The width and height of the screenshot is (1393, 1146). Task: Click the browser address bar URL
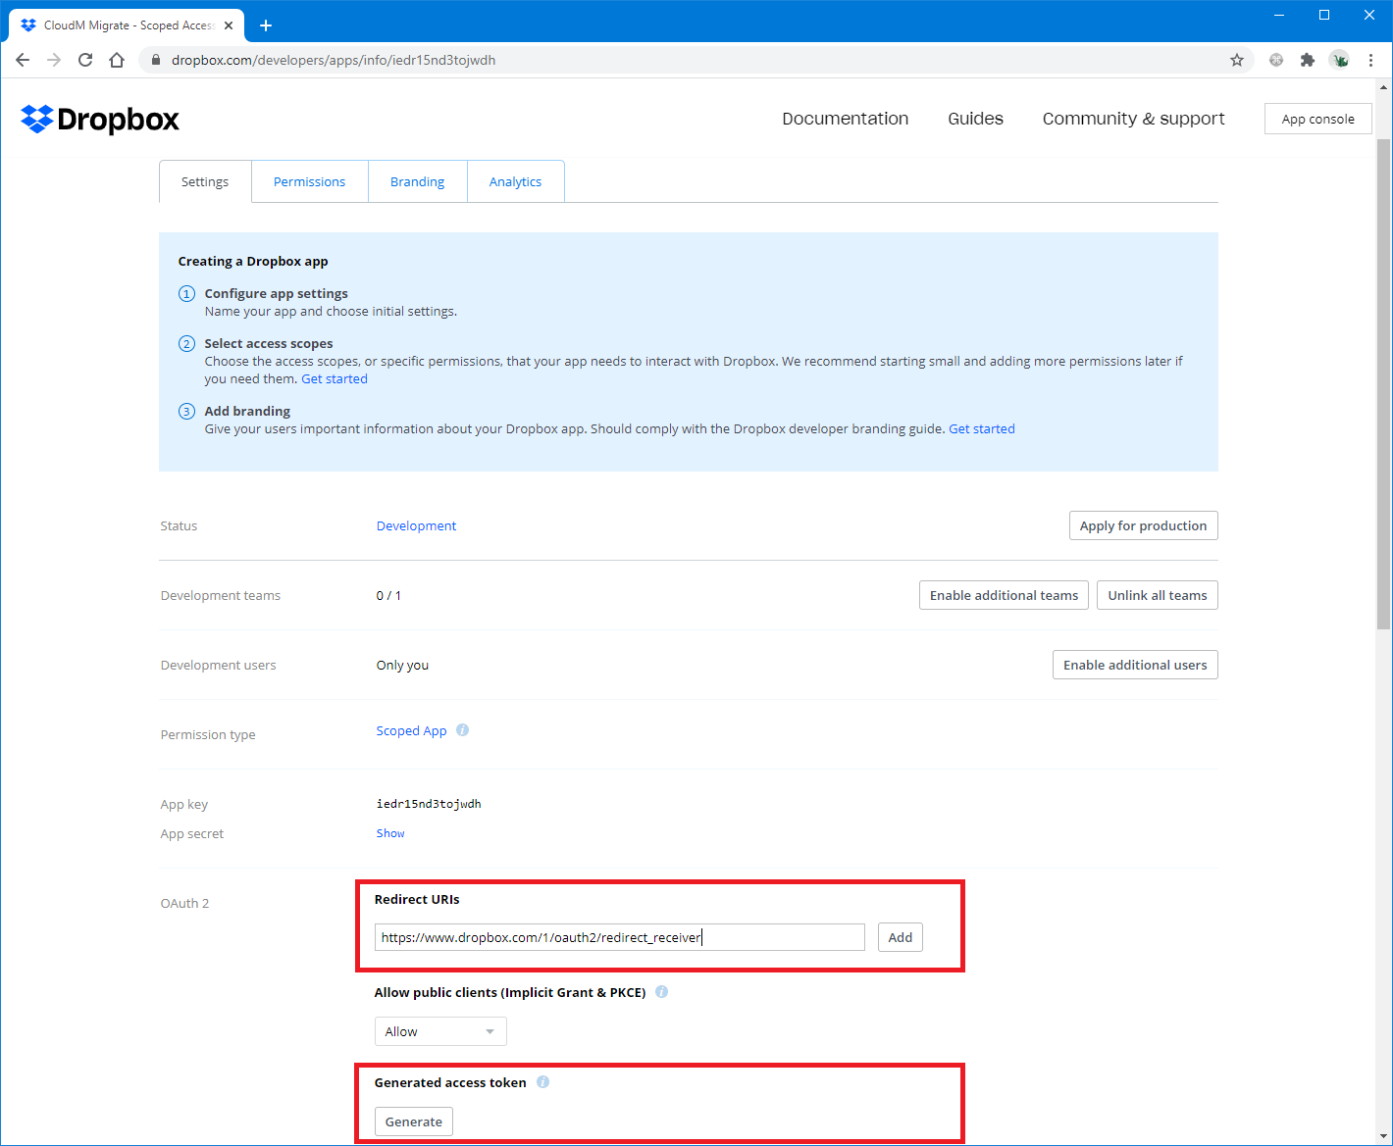click(x=334, y=60)
